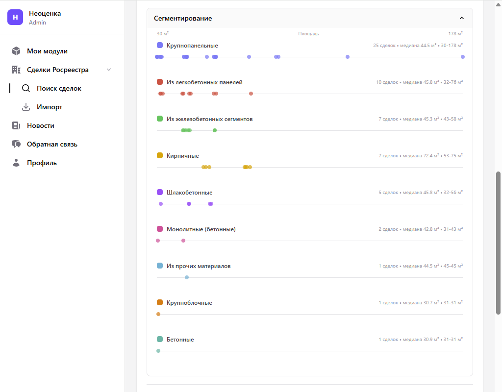Viewport: 502px width, 392px height.
Task: Click the Импорт download icon
Action: click(x=26, y=107)
